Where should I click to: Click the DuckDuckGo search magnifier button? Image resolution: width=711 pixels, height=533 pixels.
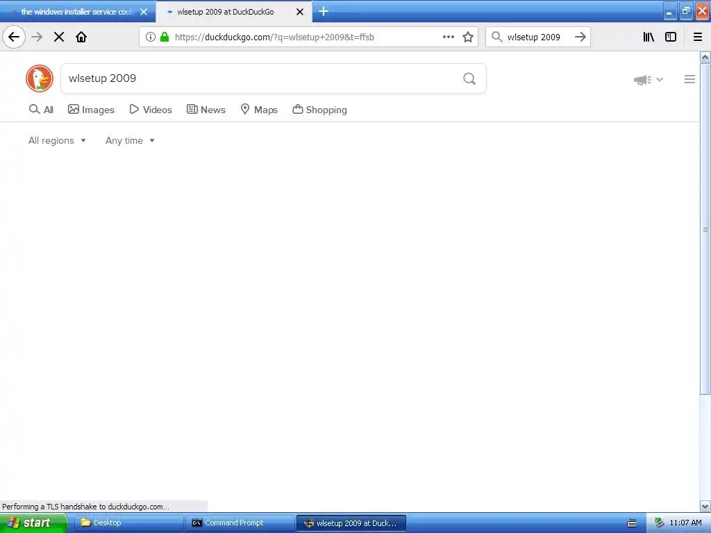pos(469,79)
